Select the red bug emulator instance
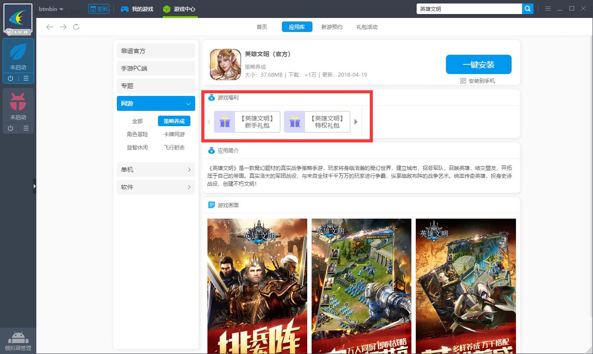Screen dimensions: 593x354 pyautogui.click(x=18, y=106)
